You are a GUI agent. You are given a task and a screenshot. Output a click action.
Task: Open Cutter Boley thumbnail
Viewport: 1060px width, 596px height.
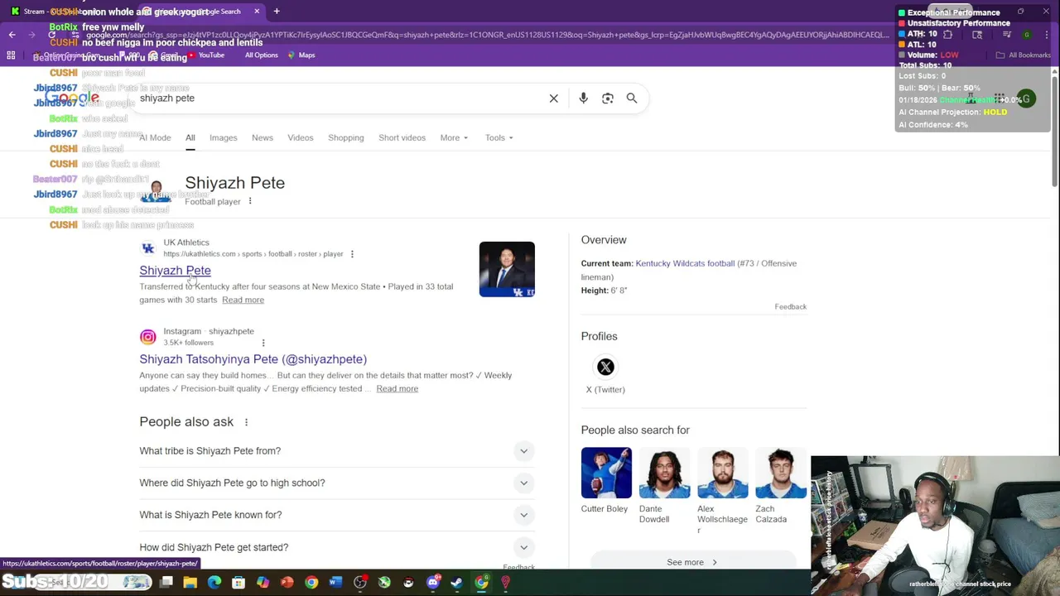(606, 473)
